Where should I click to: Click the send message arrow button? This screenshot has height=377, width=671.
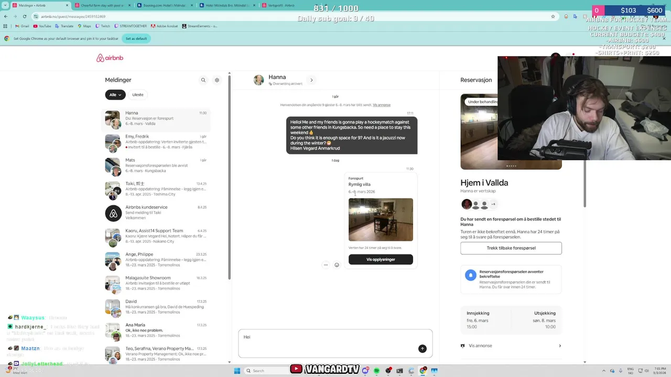click(422, 349)
